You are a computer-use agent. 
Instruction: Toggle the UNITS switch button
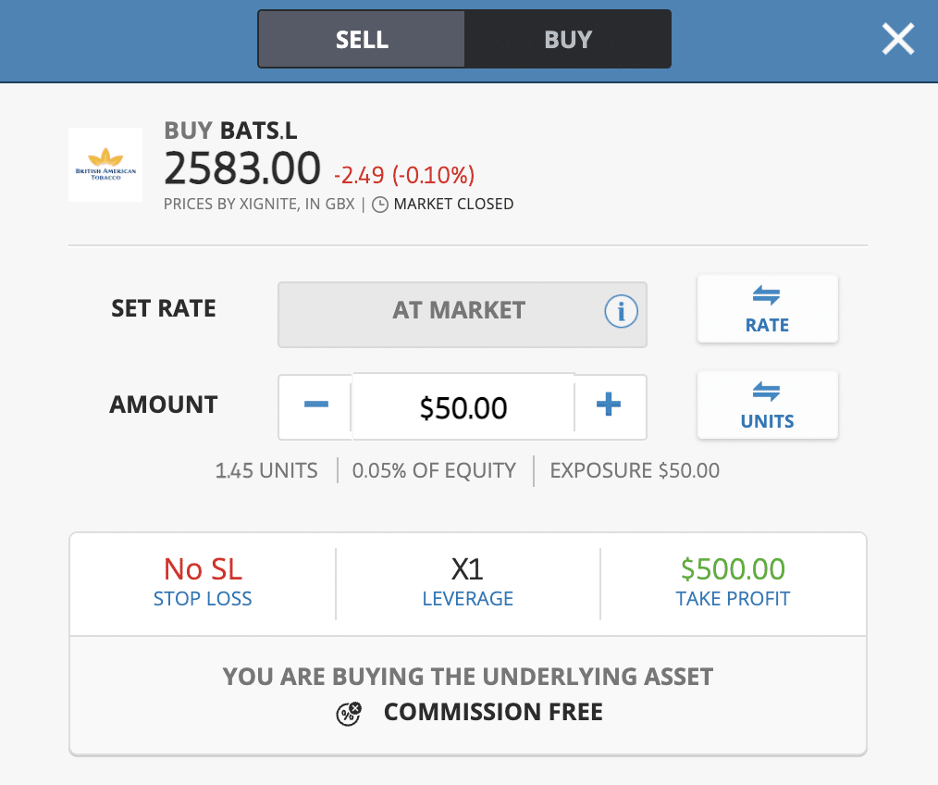767,405
